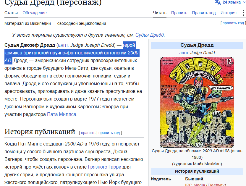Click the translate icon beside 24 языка
This screenshot has height=186, width=246.
point(218,2)
